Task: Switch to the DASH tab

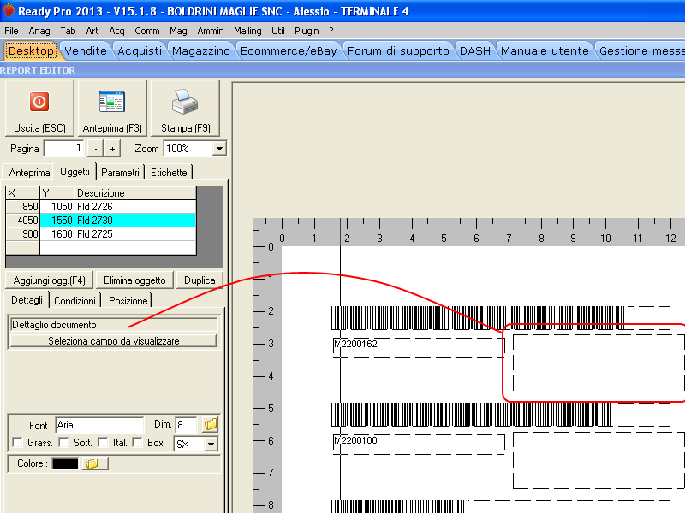Action: (x=475, y=51)
